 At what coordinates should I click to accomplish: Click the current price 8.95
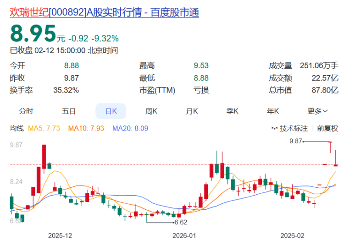click(33, 33)
